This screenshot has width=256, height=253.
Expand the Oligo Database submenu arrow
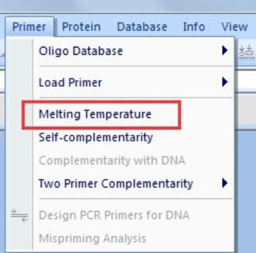click(225, 51)
